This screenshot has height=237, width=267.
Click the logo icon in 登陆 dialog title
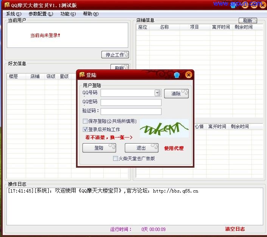tap(82, 75)
